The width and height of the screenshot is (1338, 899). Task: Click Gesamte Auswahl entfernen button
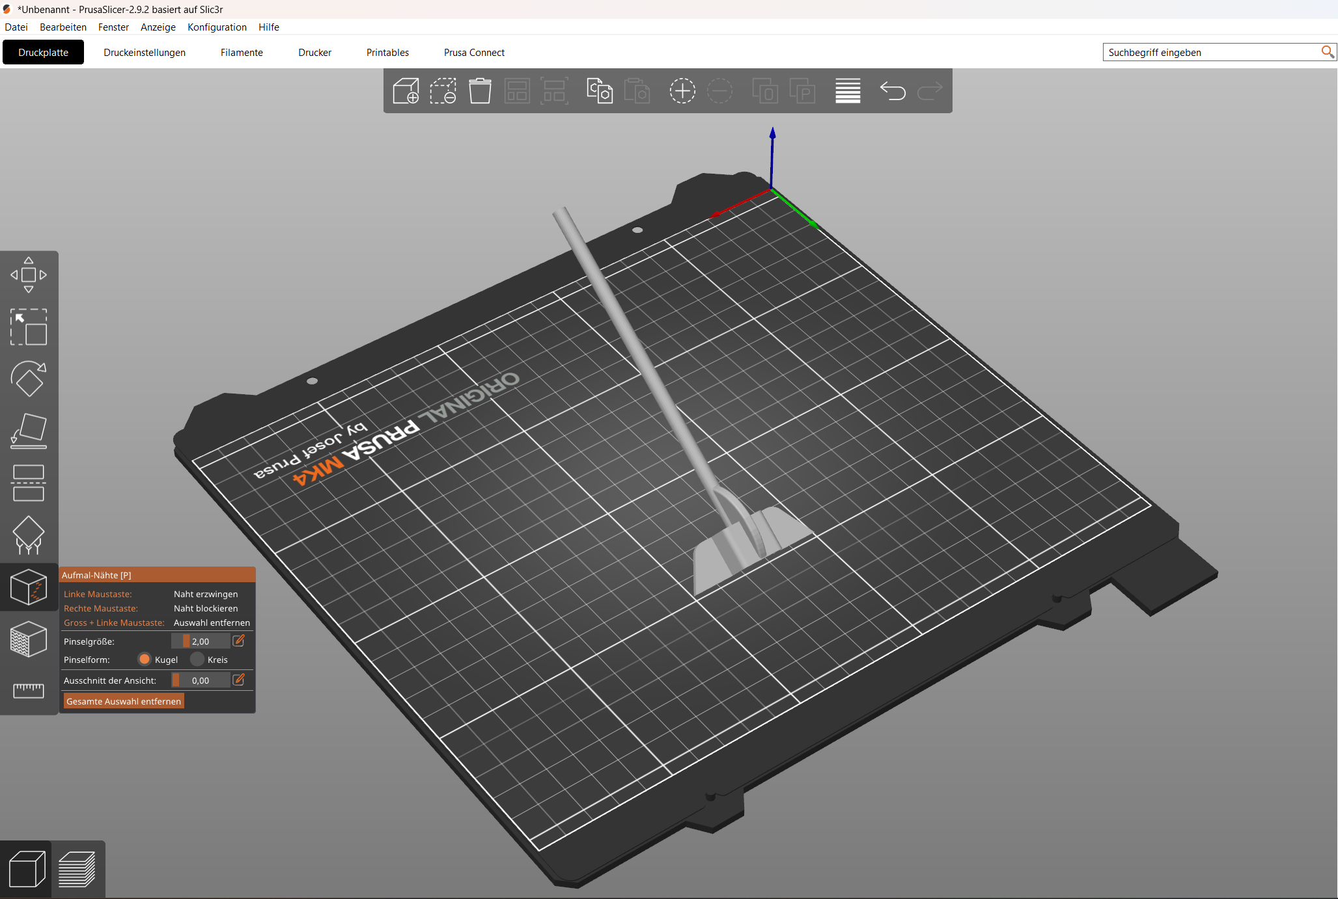pos(124,701)
